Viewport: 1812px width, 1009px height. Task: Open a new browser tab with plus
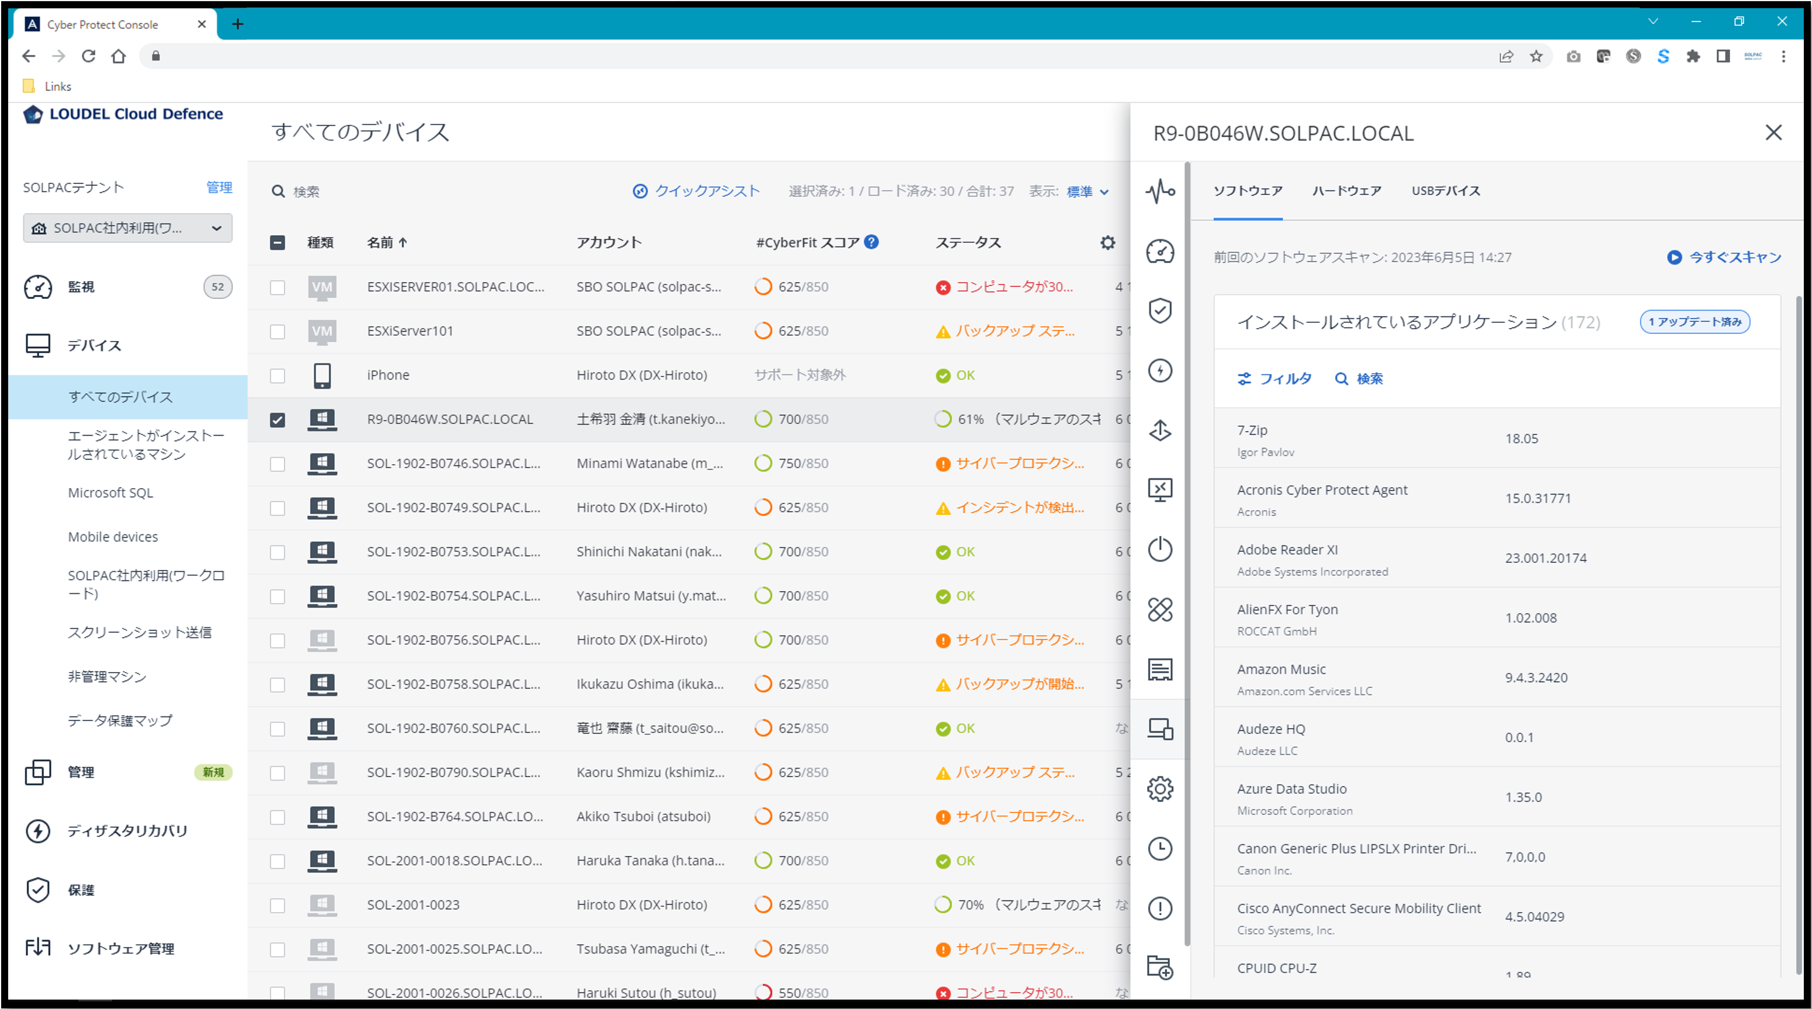click(x=238, y=24)
